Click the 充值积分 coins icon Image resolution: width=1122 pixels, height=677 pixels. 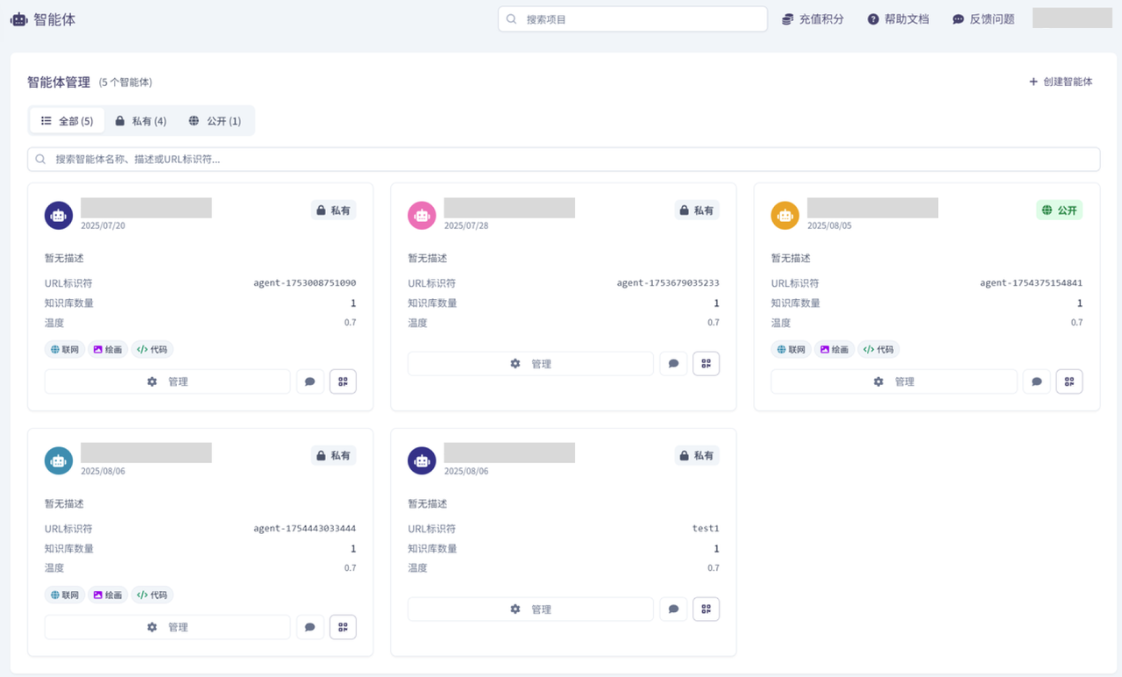[787, 18]
